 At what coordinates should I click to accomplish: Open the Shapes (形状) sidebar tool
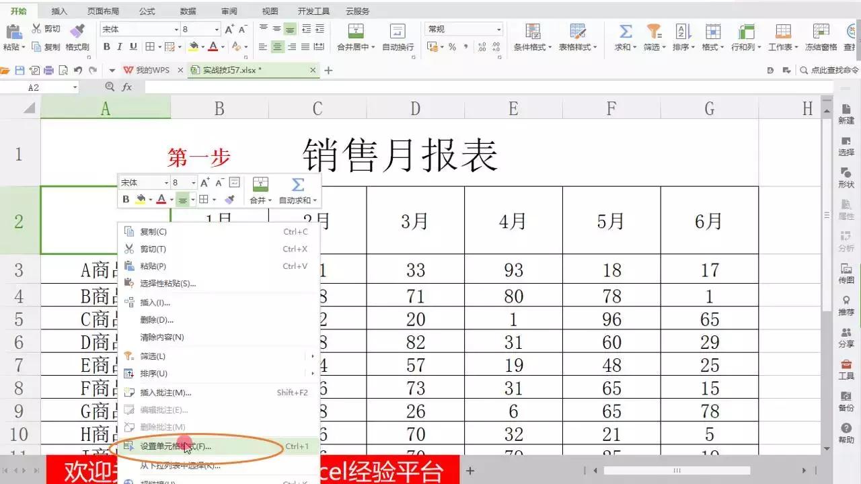pos(846,176)
